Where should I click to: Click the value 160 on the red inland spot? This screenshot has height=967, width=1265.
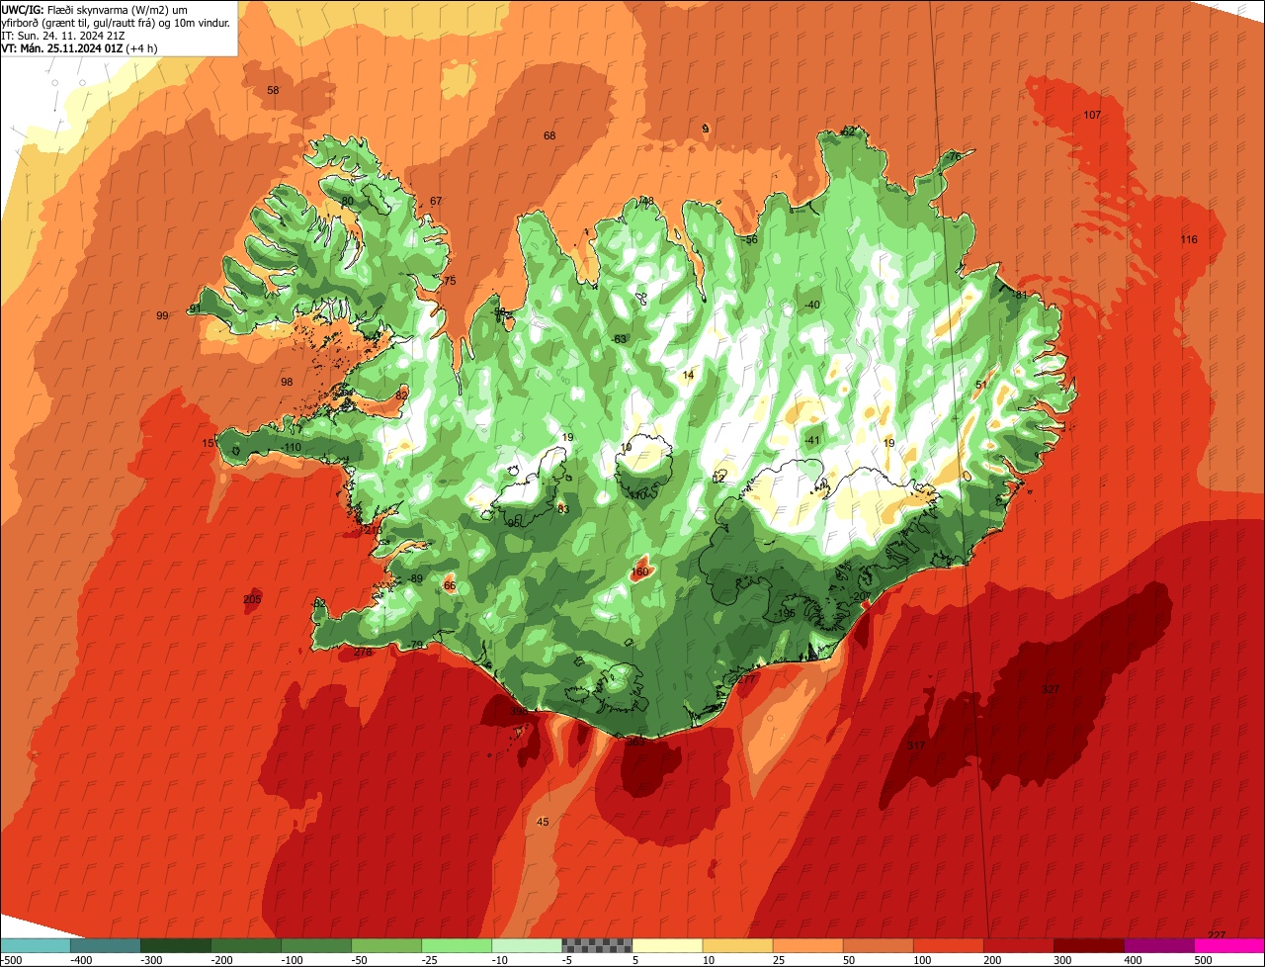639,571
